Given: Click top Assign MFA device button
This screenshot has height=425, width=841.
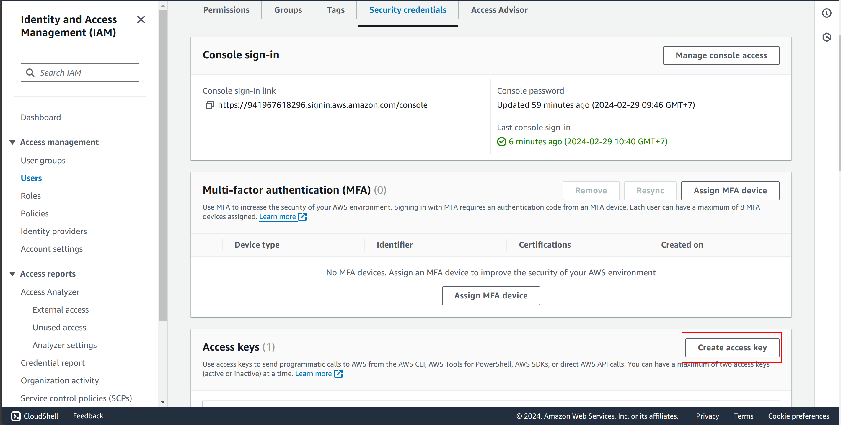Looking at the screenshot, I should pos(730,190).
